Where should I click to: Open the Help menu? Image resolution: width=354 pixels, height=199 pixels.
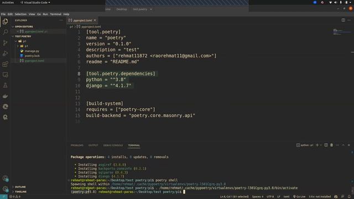click(x=66, y=14)
